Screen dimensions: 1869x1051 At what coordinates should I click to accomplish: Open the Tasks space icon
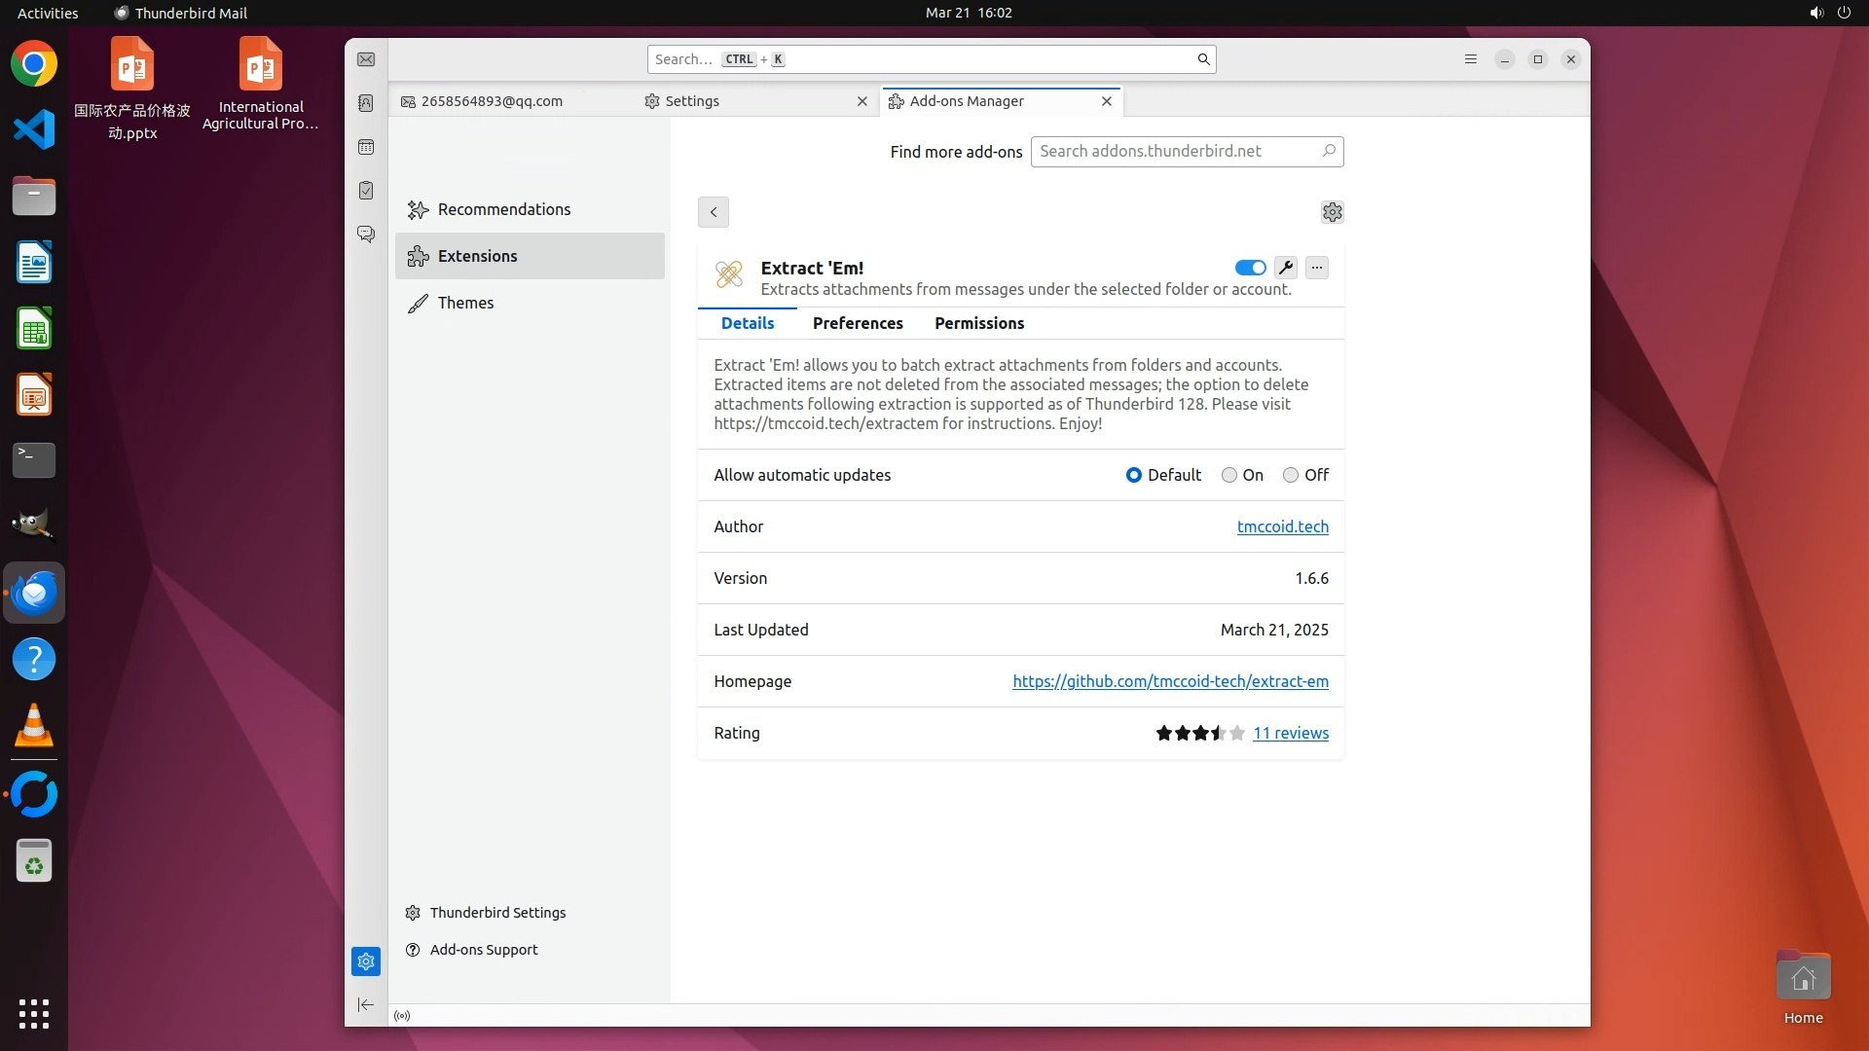click(366, 191)
